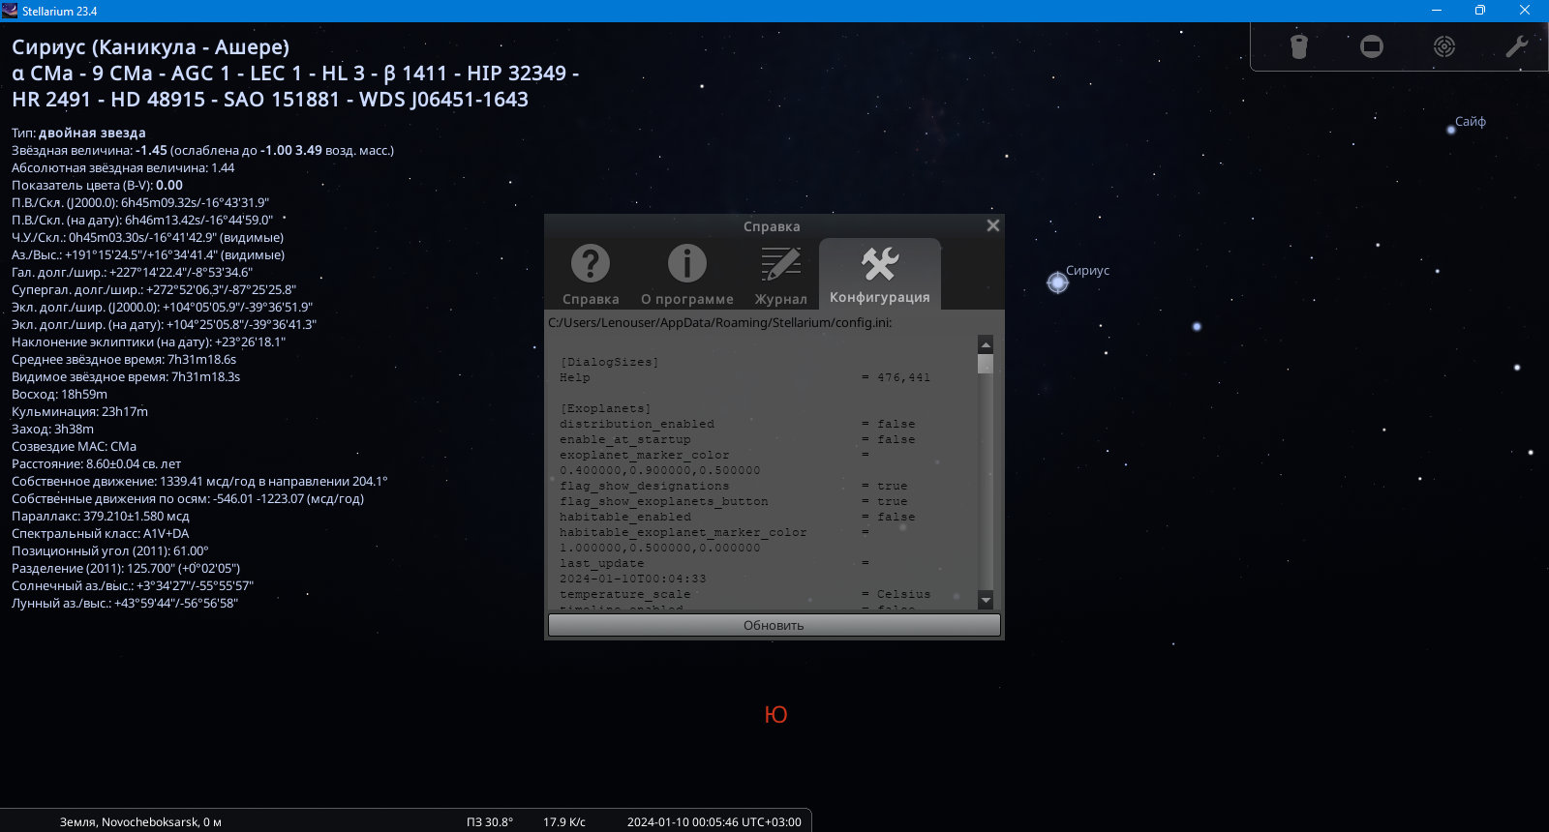Open Oculars configuration wrench icon

click(x=1517, y=46)
